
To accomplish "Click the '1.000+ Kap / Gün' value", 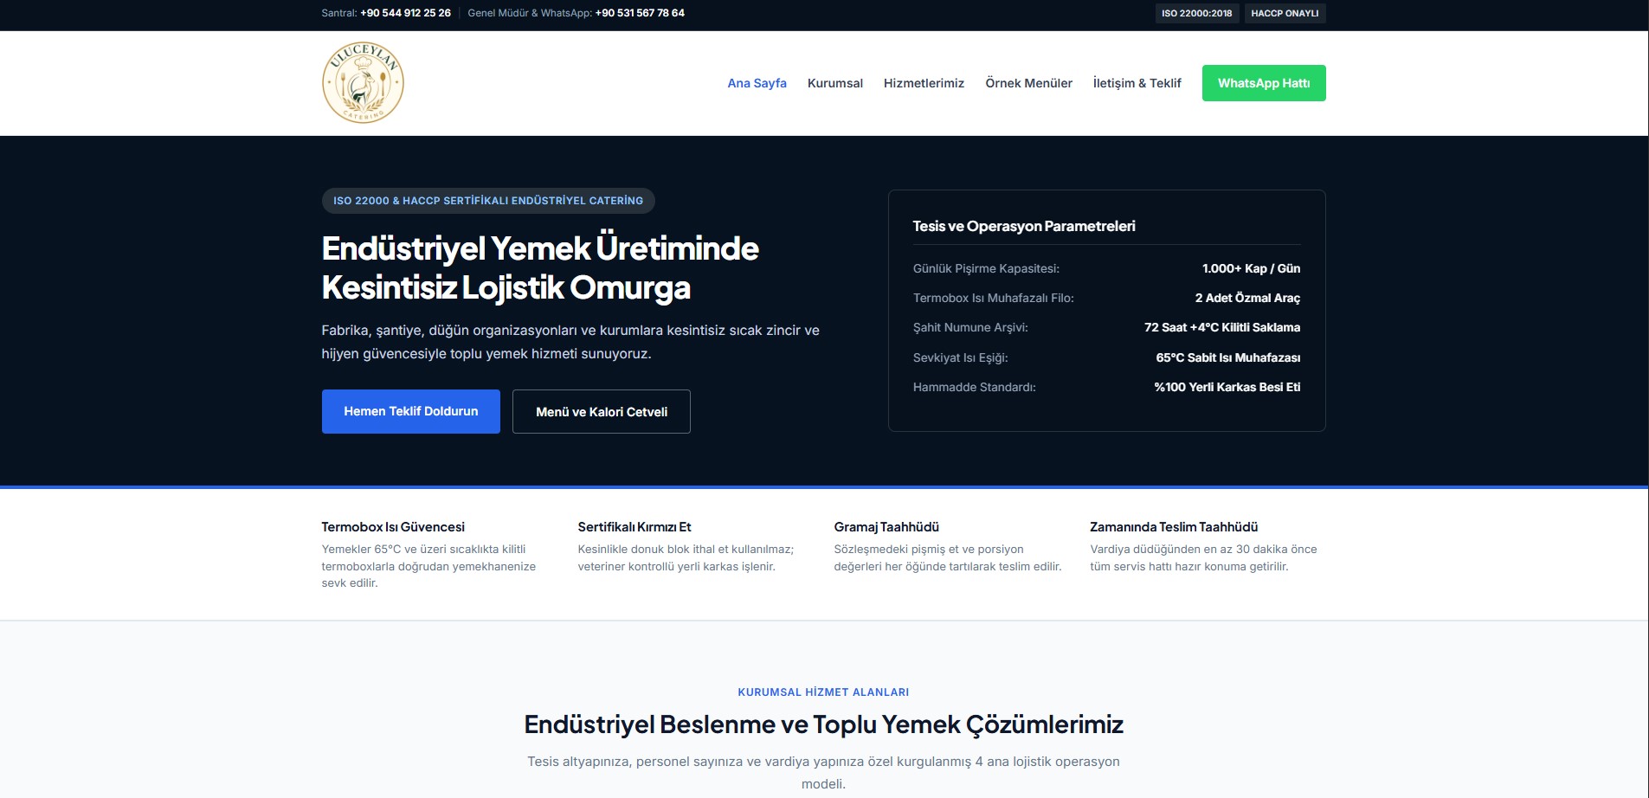I will (x=1251, y=268).
